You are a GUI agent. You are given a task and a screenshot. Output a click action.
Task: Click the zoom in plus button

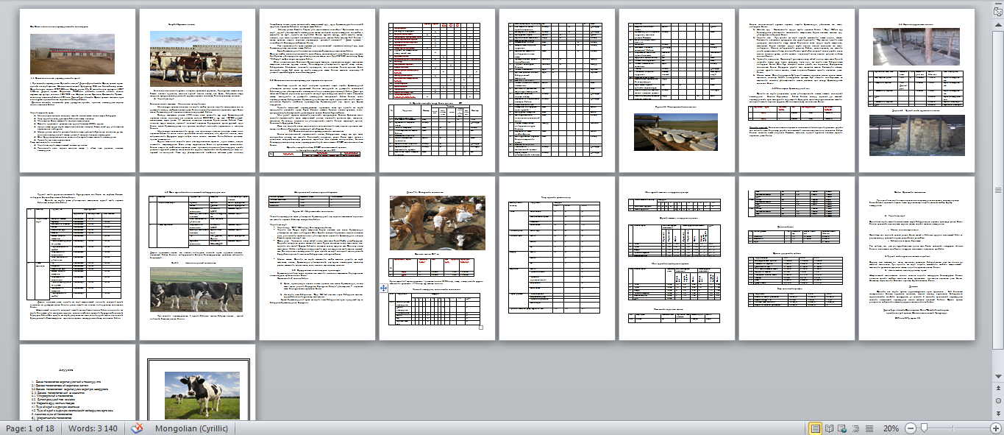996,428
